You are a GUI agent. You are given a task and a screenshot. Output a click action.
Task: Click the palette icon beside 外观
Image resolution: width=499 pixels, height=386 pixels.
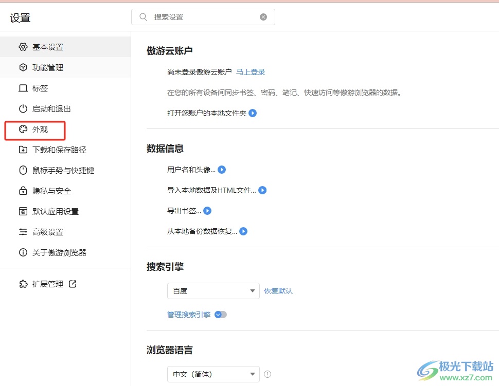click(x=23, y=129)
